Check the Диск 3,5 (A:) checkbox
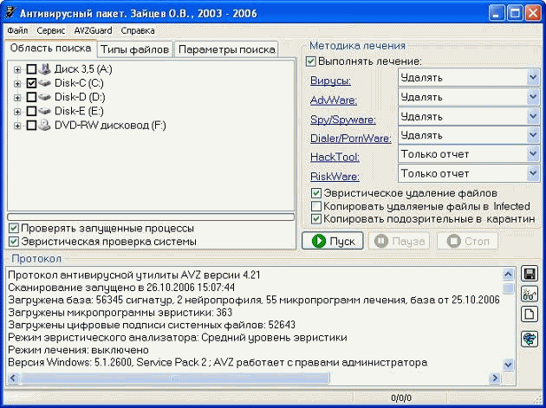Image resolution: width=546 pixels, height=408 pixels. point(31,69)
